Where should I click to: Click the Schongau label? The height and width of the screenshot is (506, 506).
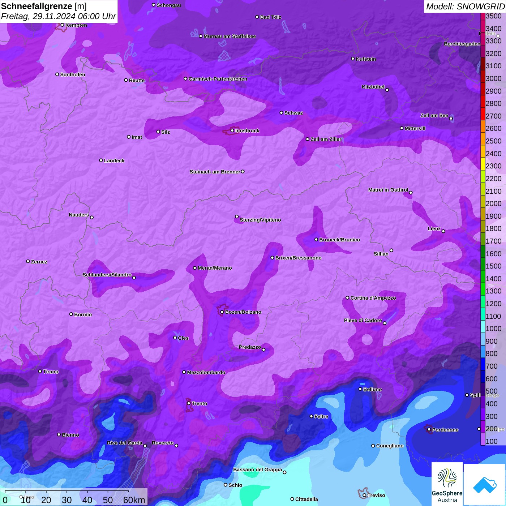[169, 5]
